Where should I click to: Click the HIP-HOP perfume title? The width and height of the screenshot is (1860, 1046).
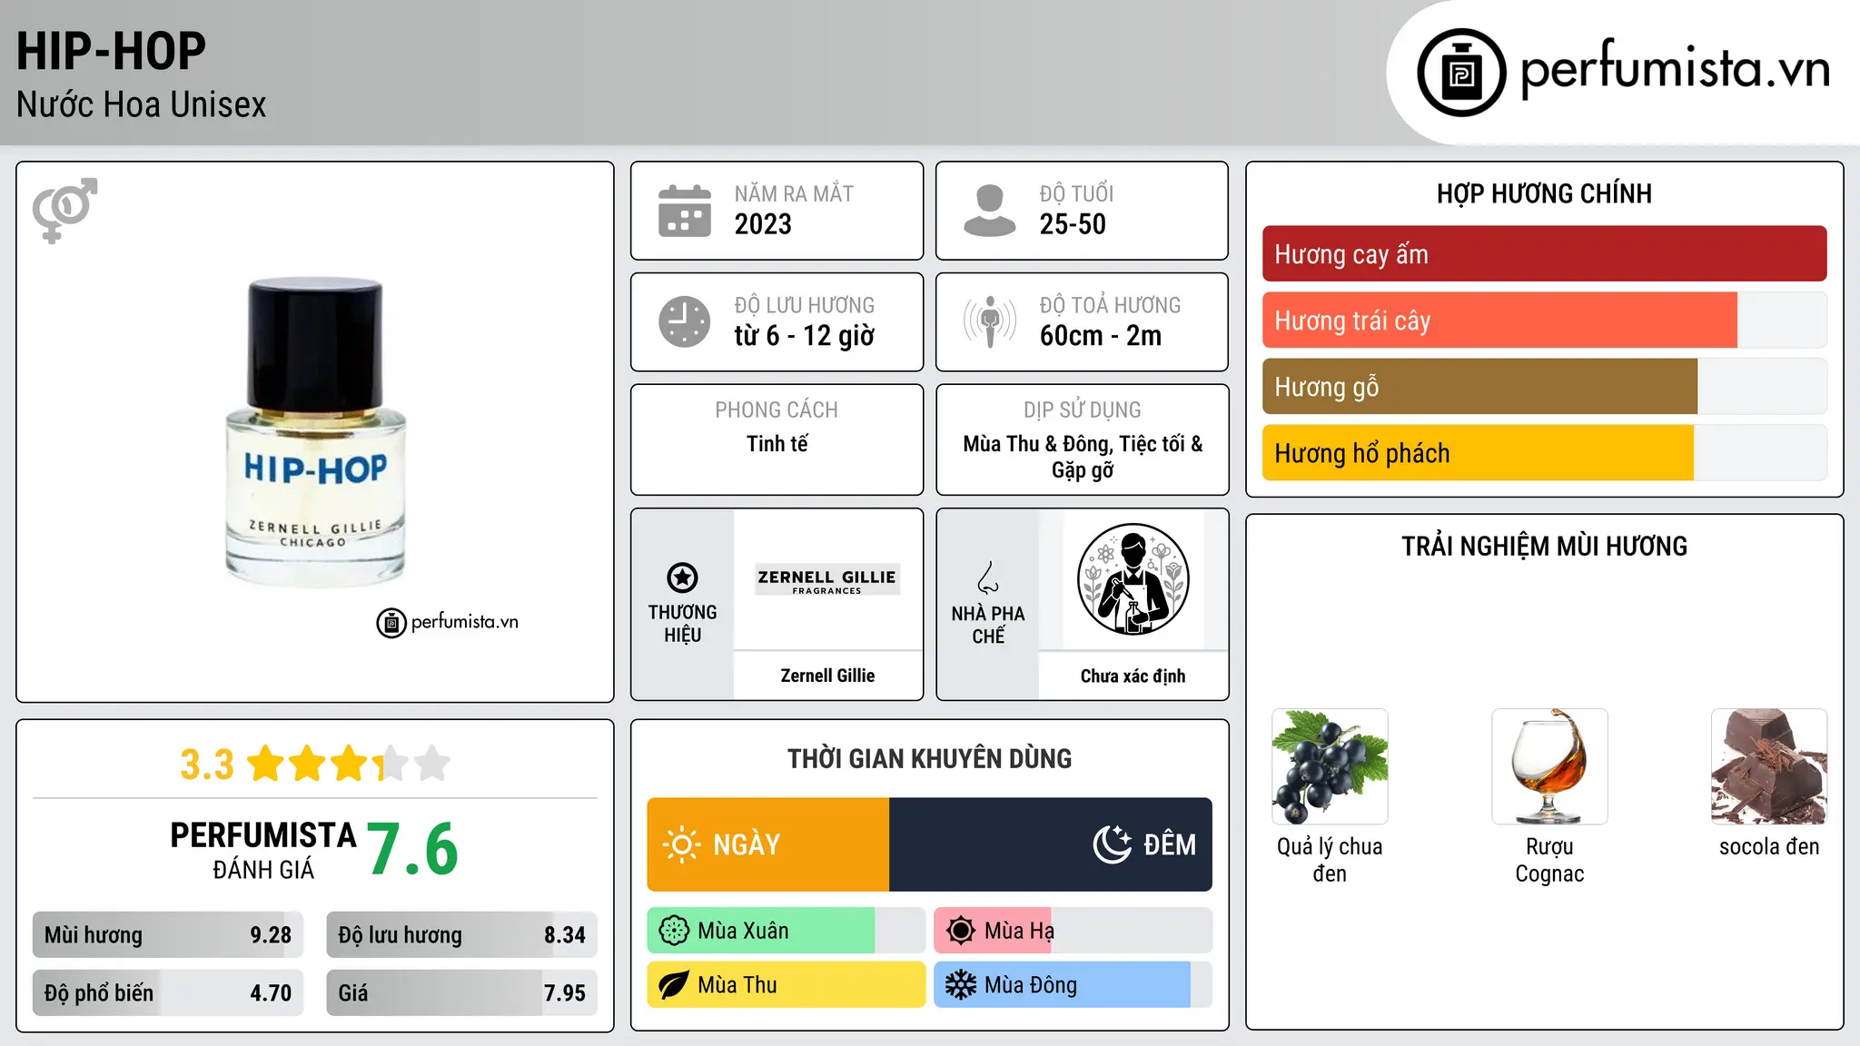point(111,51)
